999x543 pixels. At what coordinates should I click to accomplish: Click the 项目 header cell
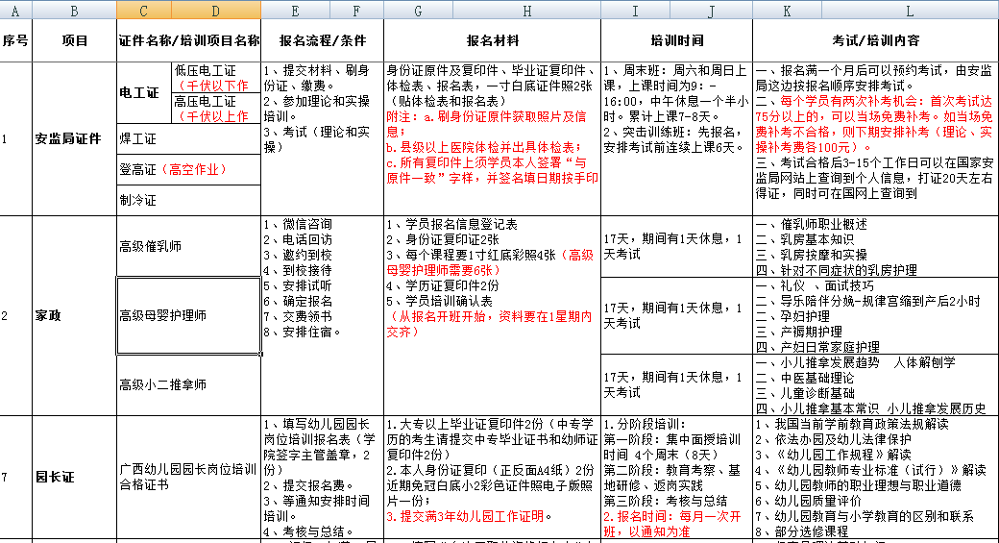[74, 40]
